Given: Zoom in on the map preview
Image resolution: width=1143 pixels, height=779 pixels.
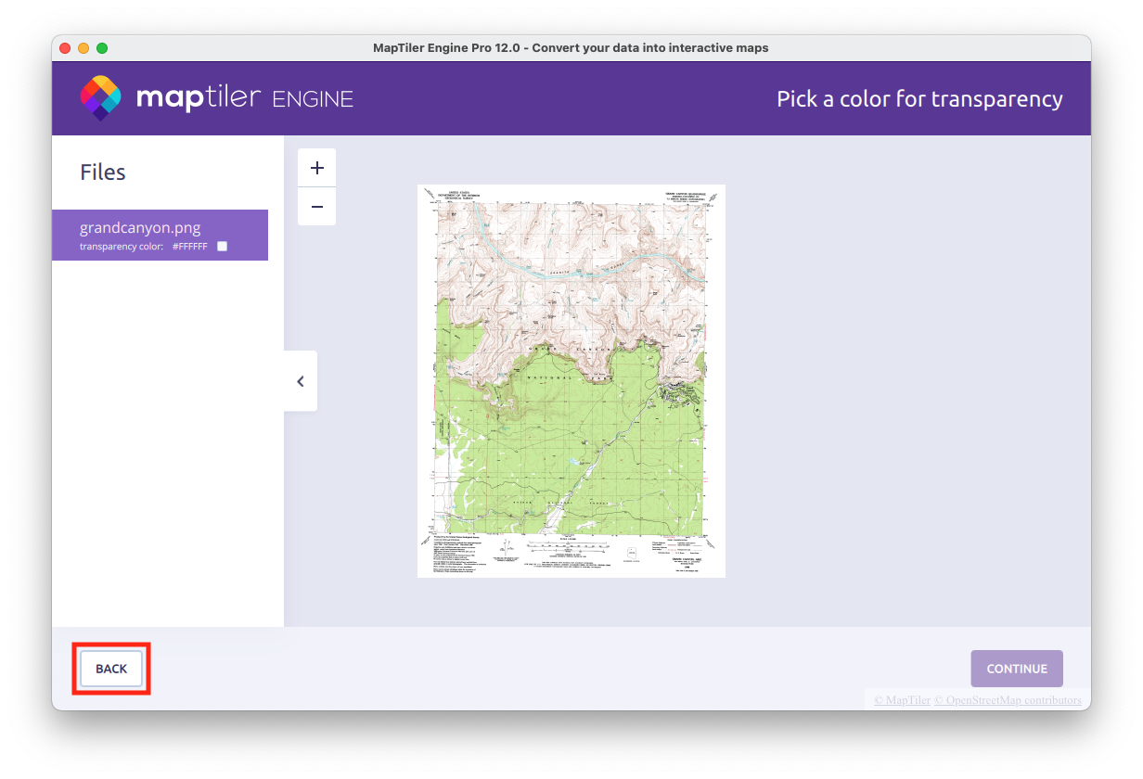Looking at the screenshot, I should (316, 168).
